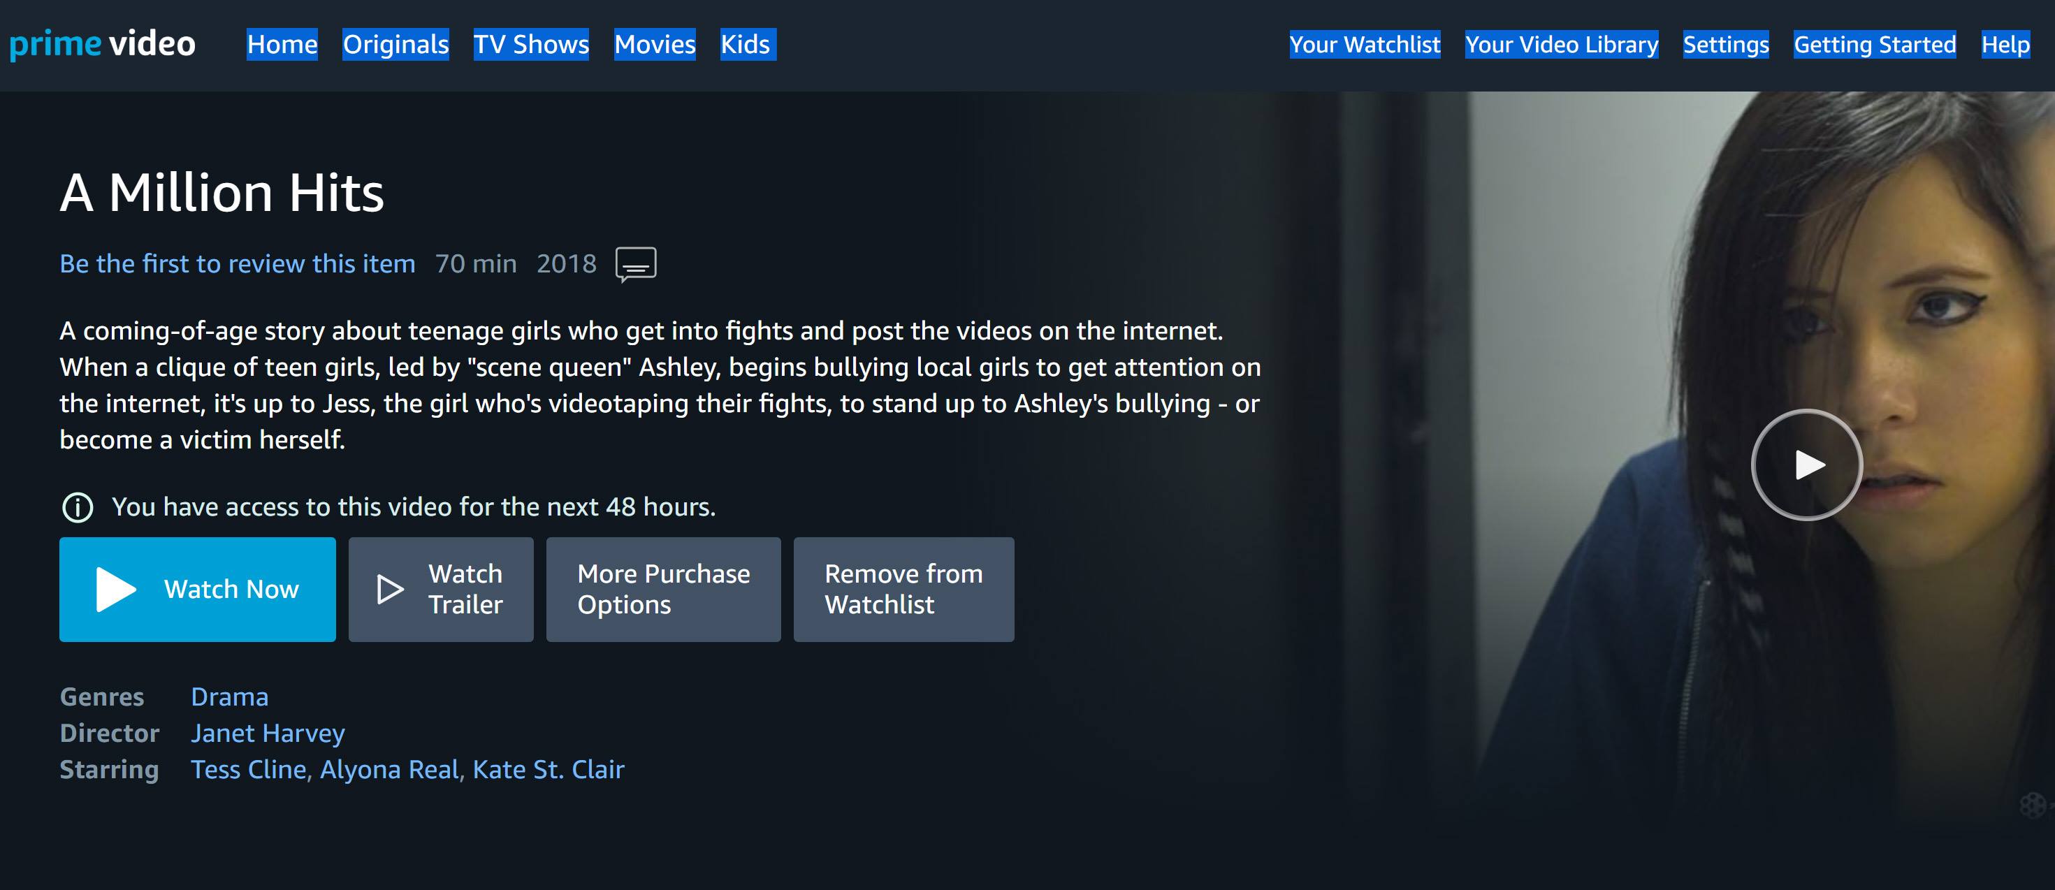Screen dimensions: 2055x890
Task: Open Tess Cline's actor page
Action: pos(249,770)
